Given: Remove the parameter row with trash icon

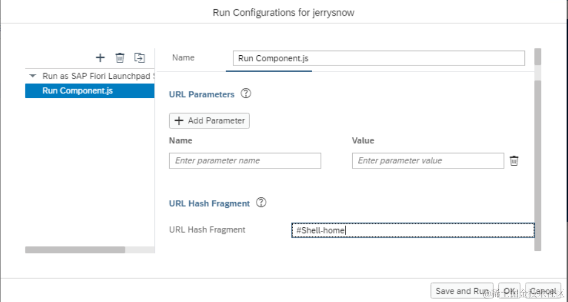Looking at the screenshot, I should tap(514, 161).
